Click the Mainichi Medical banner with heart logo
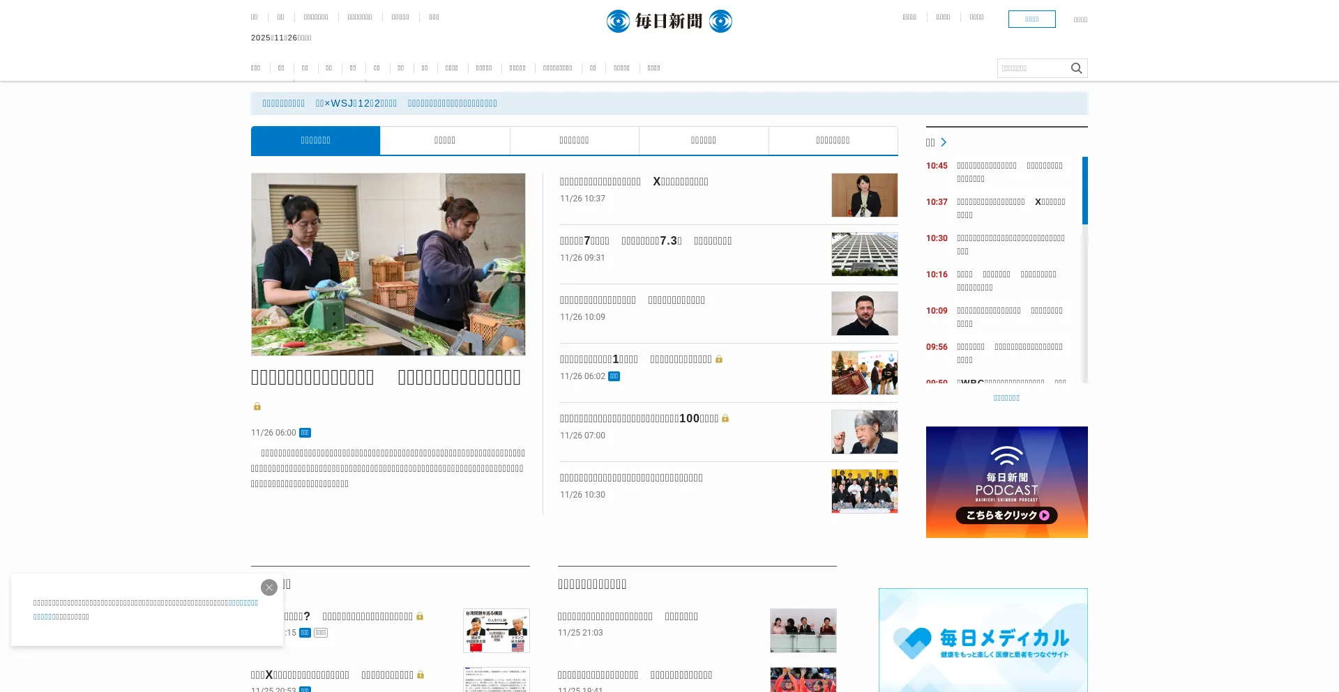 983,641
